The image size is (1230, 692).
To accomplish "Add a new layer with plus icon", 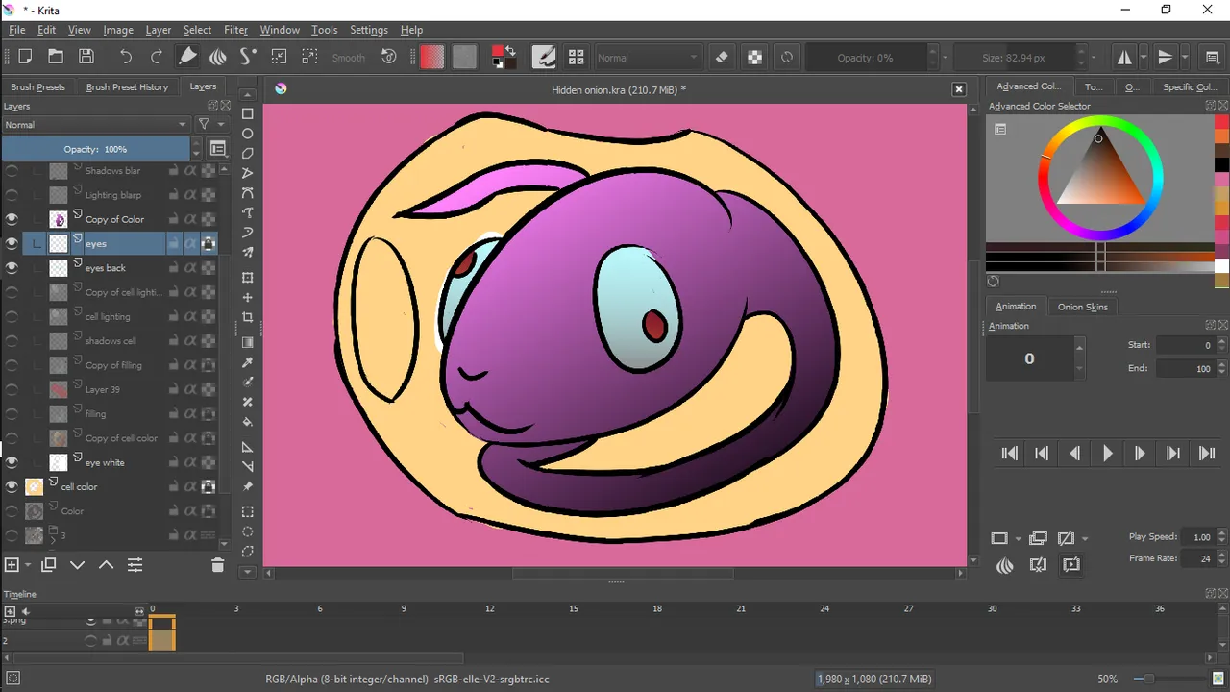I will [x=12, y=565].
